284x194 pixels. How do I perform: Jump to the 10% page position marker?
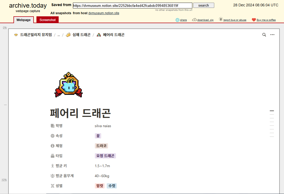[x=4, y=180]
